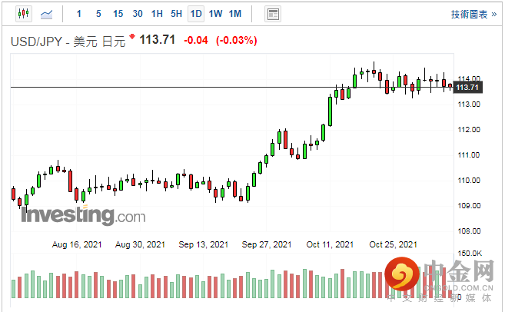Viewport: 505px width, 312px height.
Task: Change chart to 1W interval
Action: (216, 14)
